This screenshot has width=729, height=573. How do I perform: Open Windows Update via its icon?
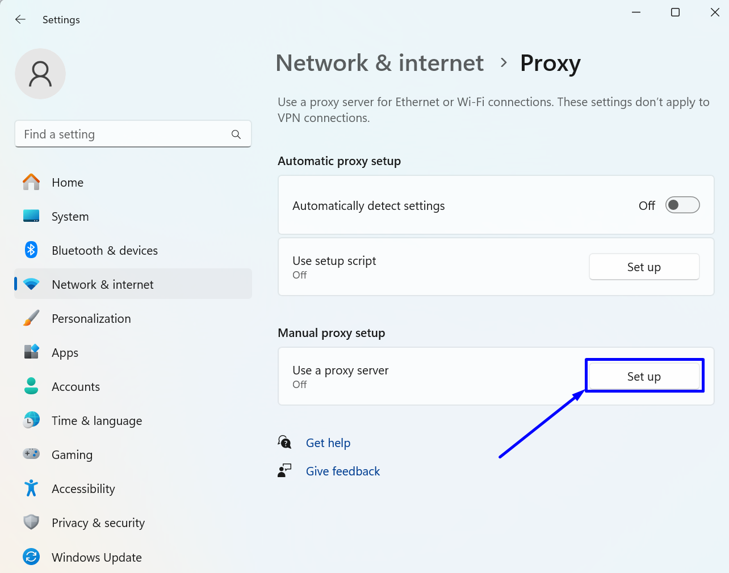coord(31,557)
